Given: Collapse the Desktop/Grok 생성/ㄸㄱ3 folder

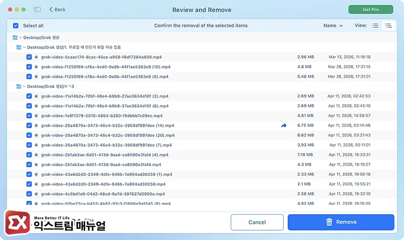Looking at the screenshot, I should pyautogui.click(x=24, y=86).
